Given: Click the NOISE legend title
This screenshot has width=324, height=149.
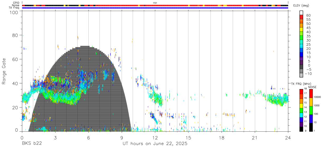Looking at the screenshot, I should pos(312,87).
